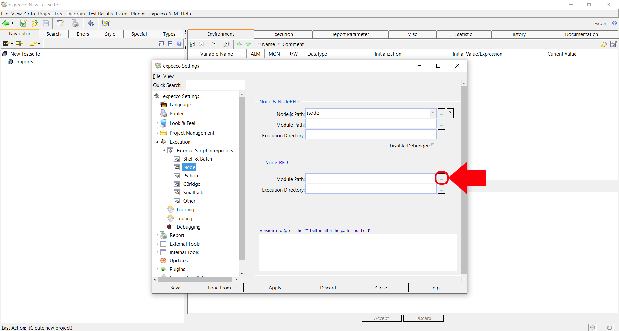The image size is (619, 331).
Task: Open the Test Results menu
Action: coord(100,14)
